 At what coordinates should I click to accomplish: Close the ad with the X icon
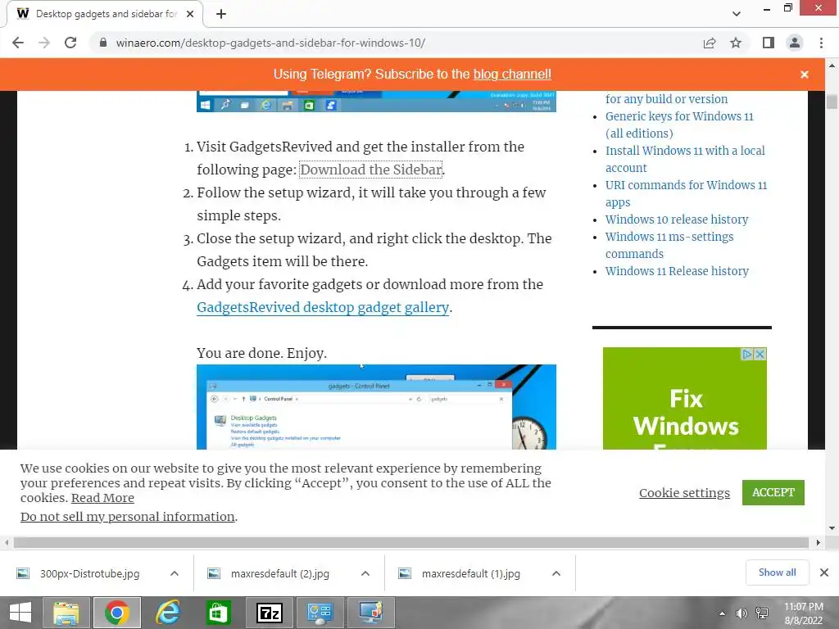pos(760,354)
